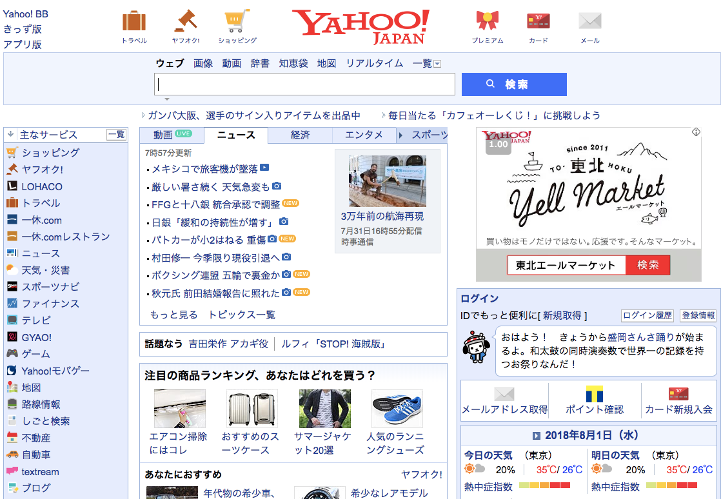Screen dimensions: 721x499
Task: Open the ガンバ大阪 signed items promo link
Action: (254, 115)
